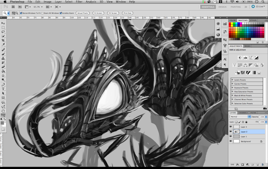Click the Print Size button
268x169 pixels.
tap(127, 13)
